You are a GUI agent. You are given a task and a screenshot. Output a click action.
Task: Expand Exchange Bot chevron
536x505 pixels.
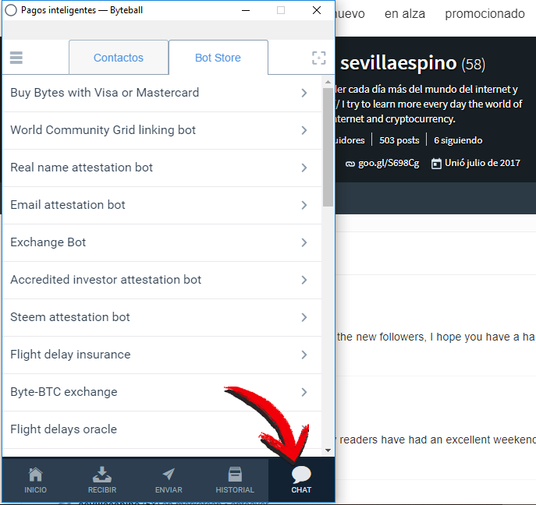click(304, 242)
